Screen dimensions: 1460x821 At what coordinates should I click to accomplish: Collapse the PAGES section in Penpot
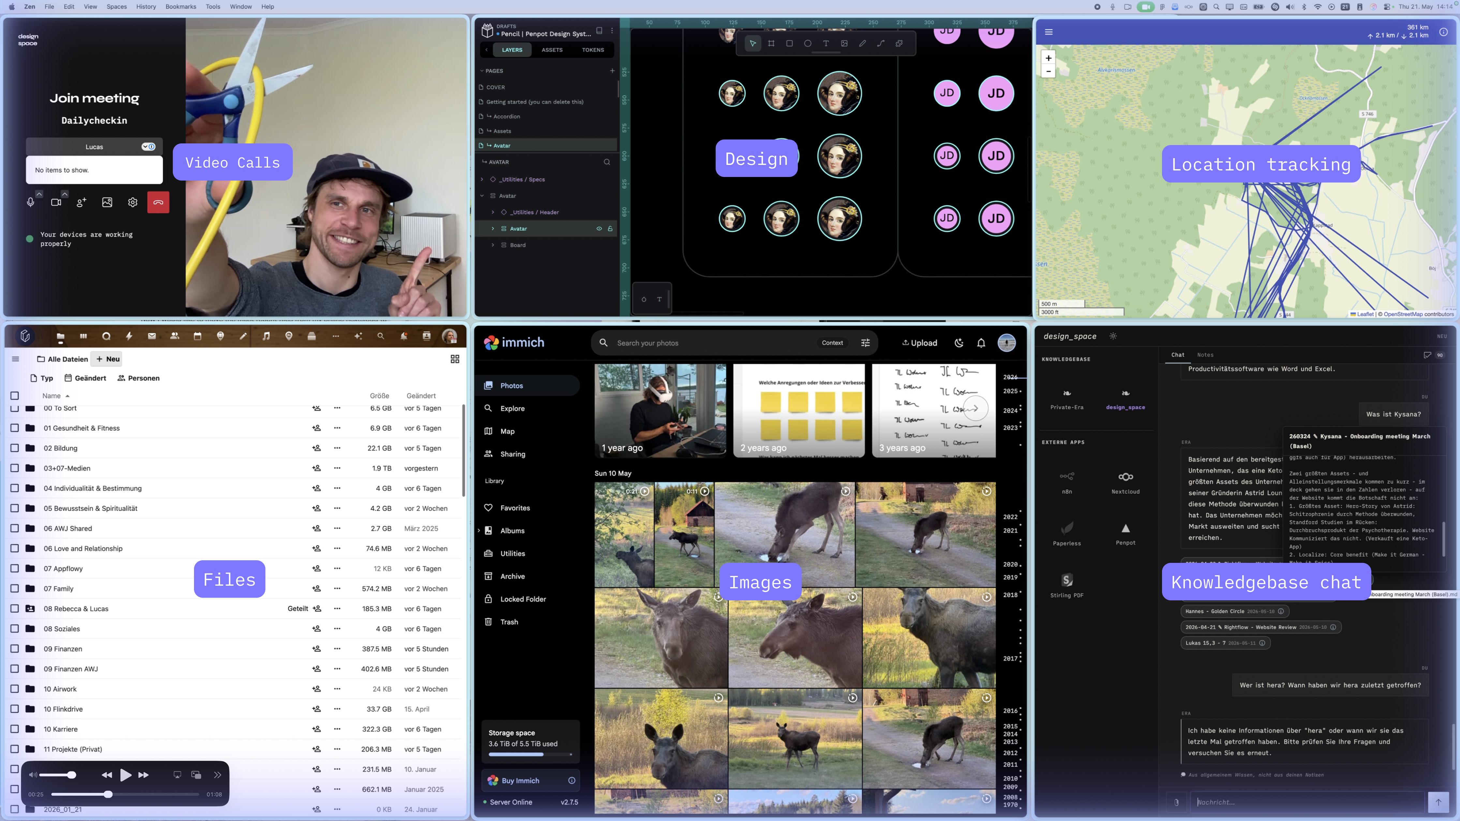click(482, 71)
